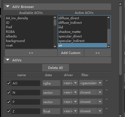Screen dimensions: 125x117
Task: Click Active AOVs list scroll-up arrow
Action: click(108, 17)
